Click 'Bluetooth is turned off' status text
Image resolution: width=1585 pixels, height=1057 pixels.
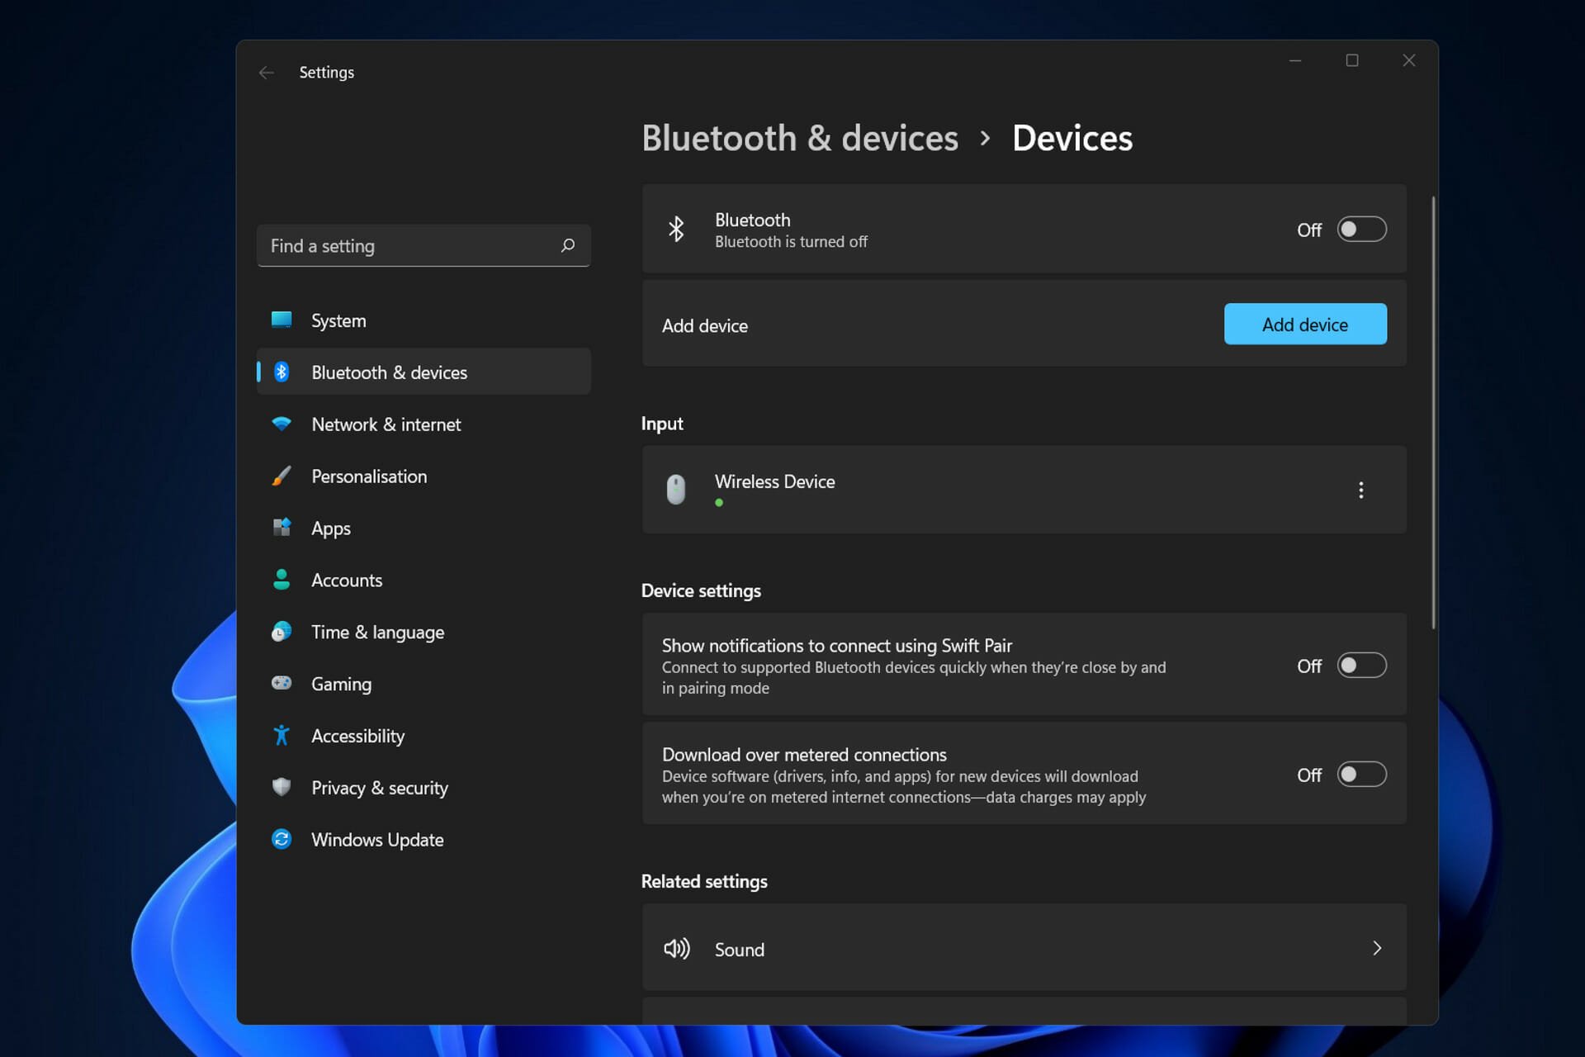tap(791, 242)
